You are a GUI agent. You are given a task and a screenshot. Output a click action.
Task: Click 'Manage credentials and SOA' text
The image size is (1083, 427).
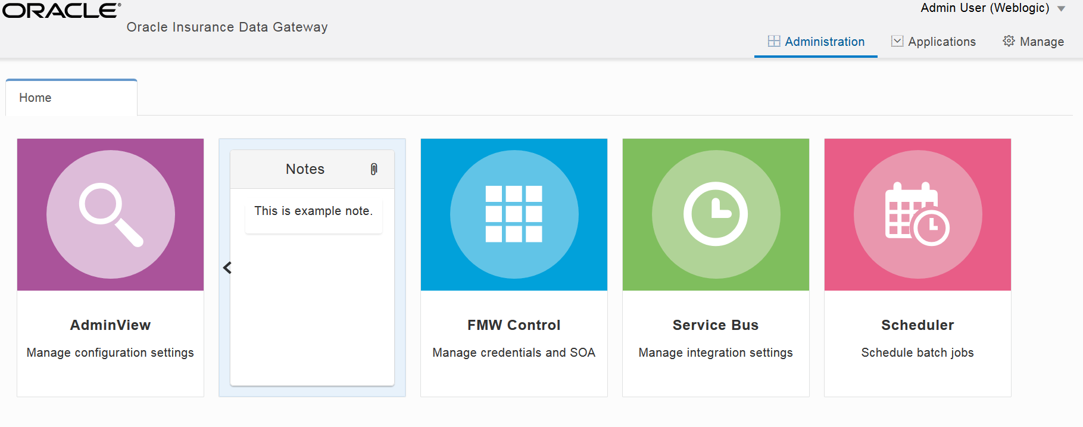[514, 353]
